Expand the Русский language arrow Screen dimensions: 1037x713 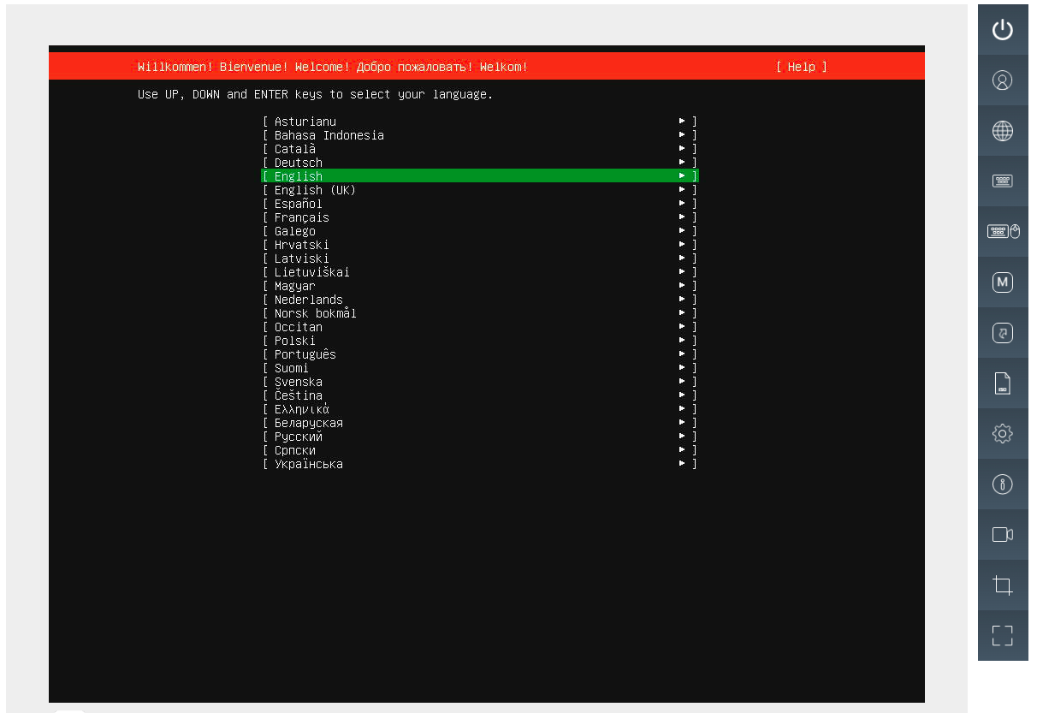point(682,436)
